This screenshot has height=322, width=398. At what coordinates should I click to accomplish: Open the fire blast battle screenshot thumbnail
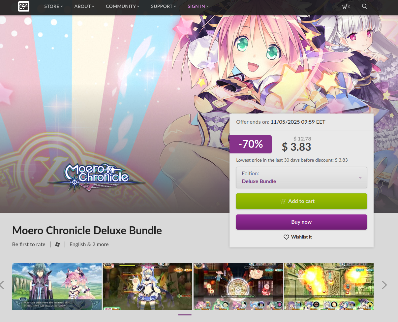[329, 286]
